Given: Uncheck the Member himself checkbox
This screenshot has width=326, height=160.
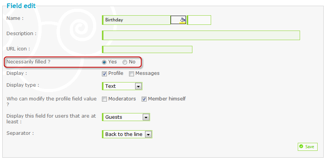Looking at the screenshot, I should coord(144,99).
